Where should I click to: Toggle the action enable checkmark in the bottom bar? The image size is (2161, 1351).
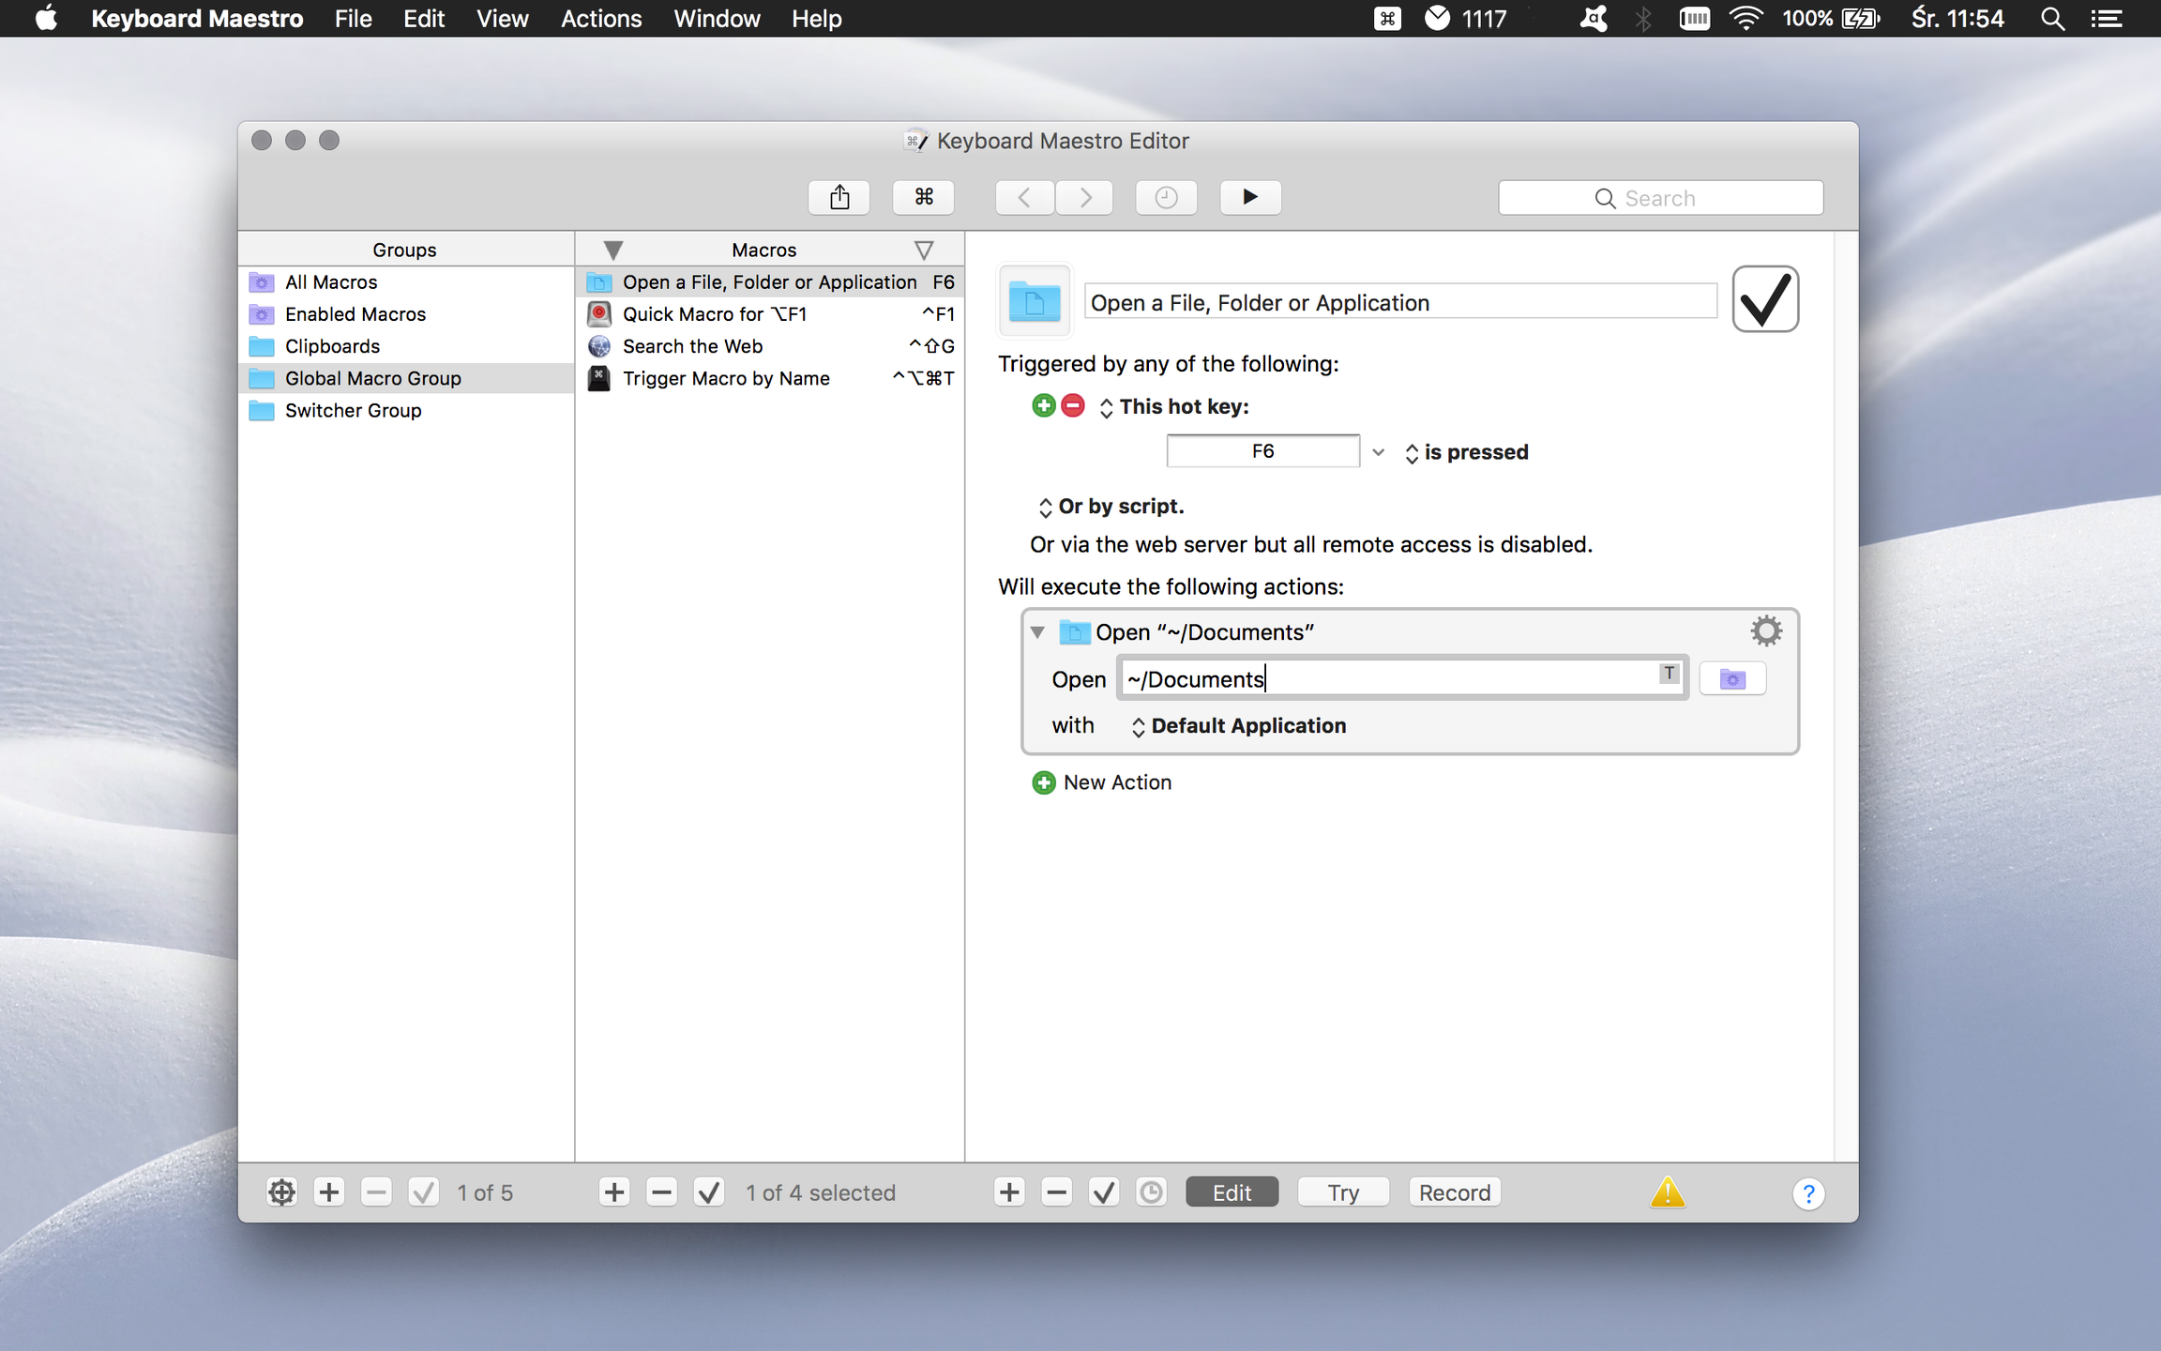tap(1104, 1192)
